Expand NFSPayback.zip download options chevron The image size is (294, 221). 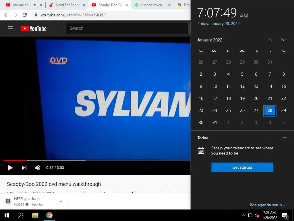coord(61,201)
